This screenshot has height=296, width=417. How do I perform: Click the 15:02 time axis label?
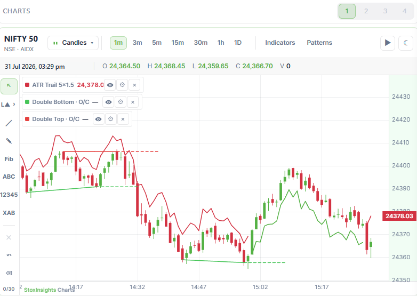pos(260,287)
